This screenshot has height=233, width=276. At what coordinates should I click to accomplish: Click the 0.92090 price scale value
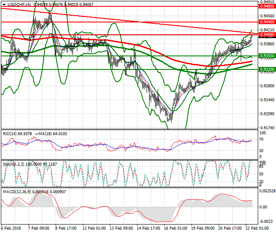click(x=267, y=114)
